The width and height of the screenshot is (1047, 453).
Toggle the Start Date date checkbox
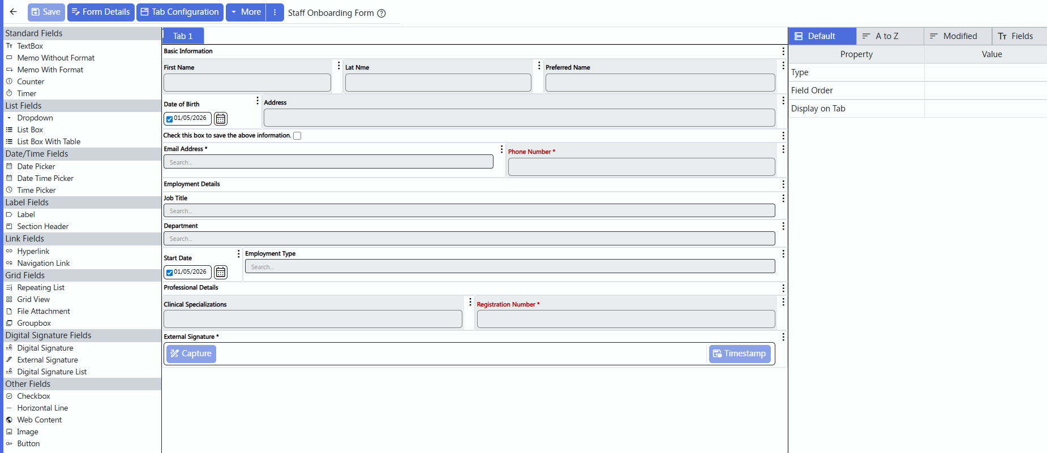[x=169, y=273]
